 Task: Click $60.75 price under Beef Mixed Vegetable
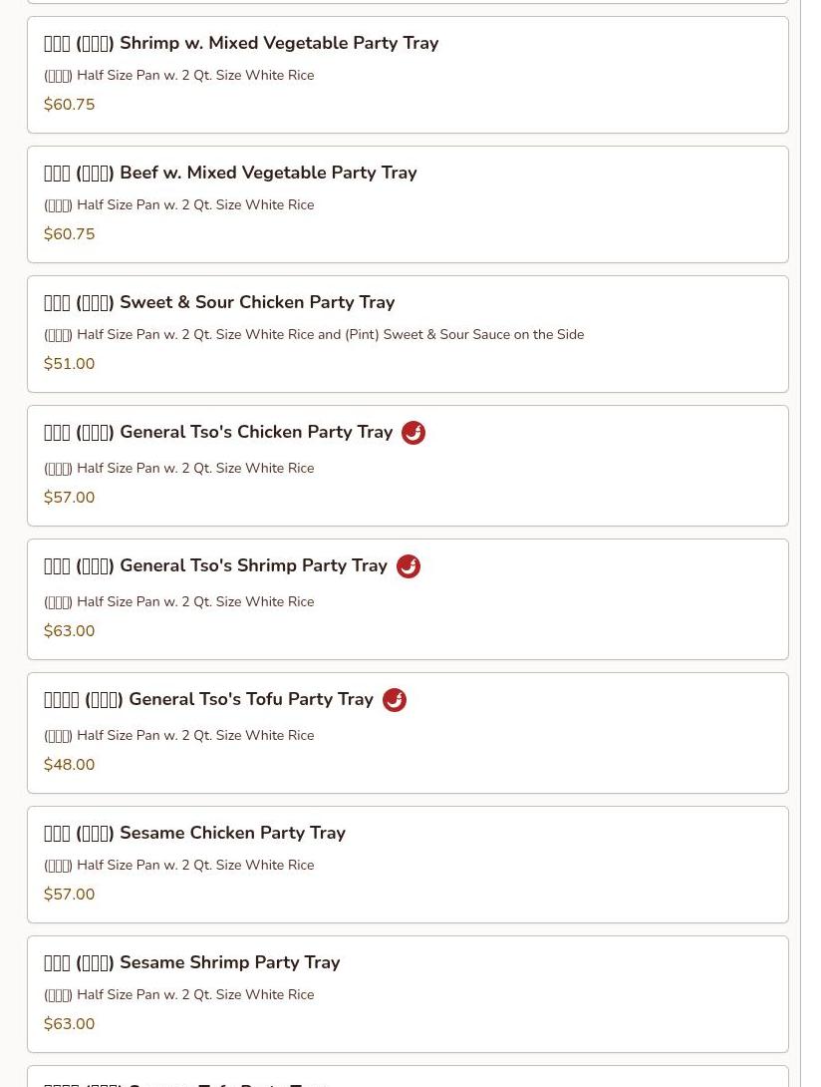point(70,234)
